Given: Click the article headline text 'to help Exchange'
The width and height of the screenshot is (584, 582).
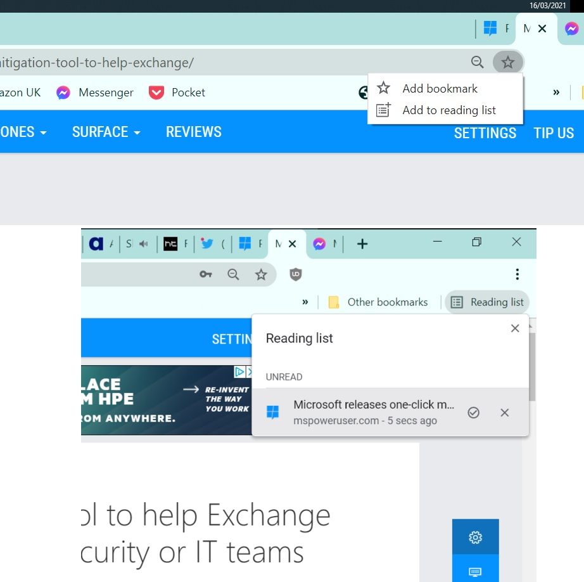Looking at the screenshot, I should 219,515.
